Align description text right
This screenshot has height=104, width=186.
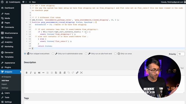65,73
